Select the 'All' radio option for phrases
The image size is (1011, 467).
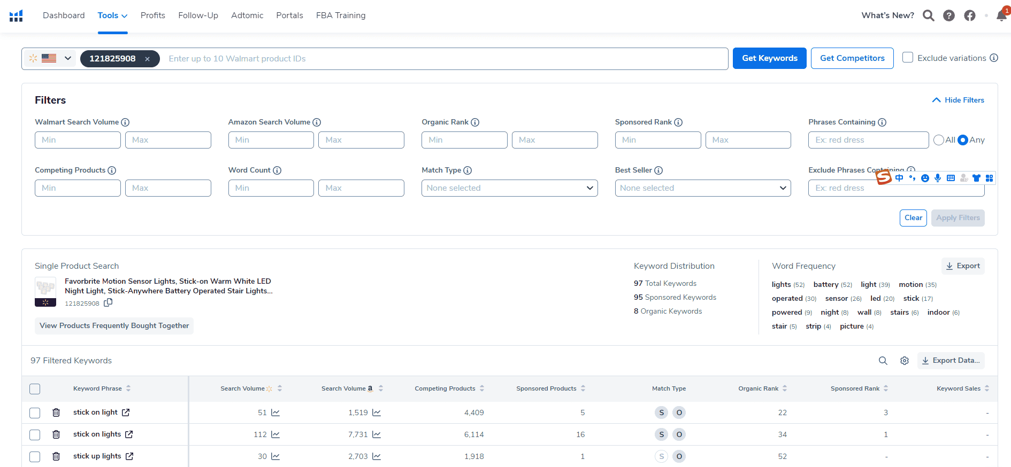coord(938,140)
